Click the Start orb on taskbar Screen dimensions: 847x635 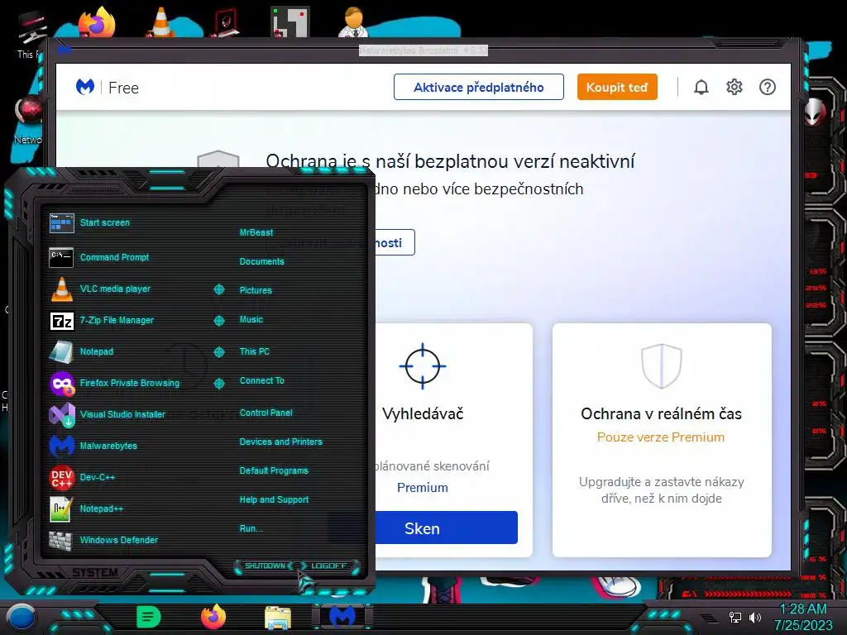22,617
